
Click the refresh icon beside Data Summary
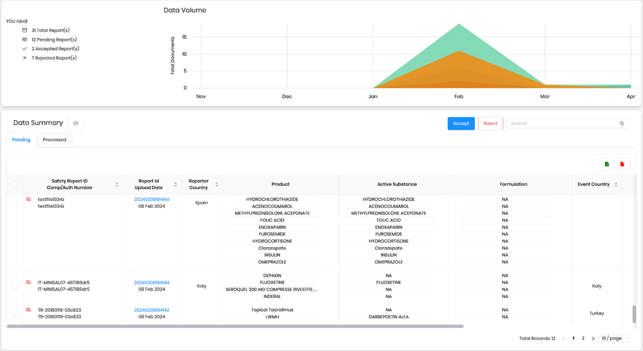[76, 123]
